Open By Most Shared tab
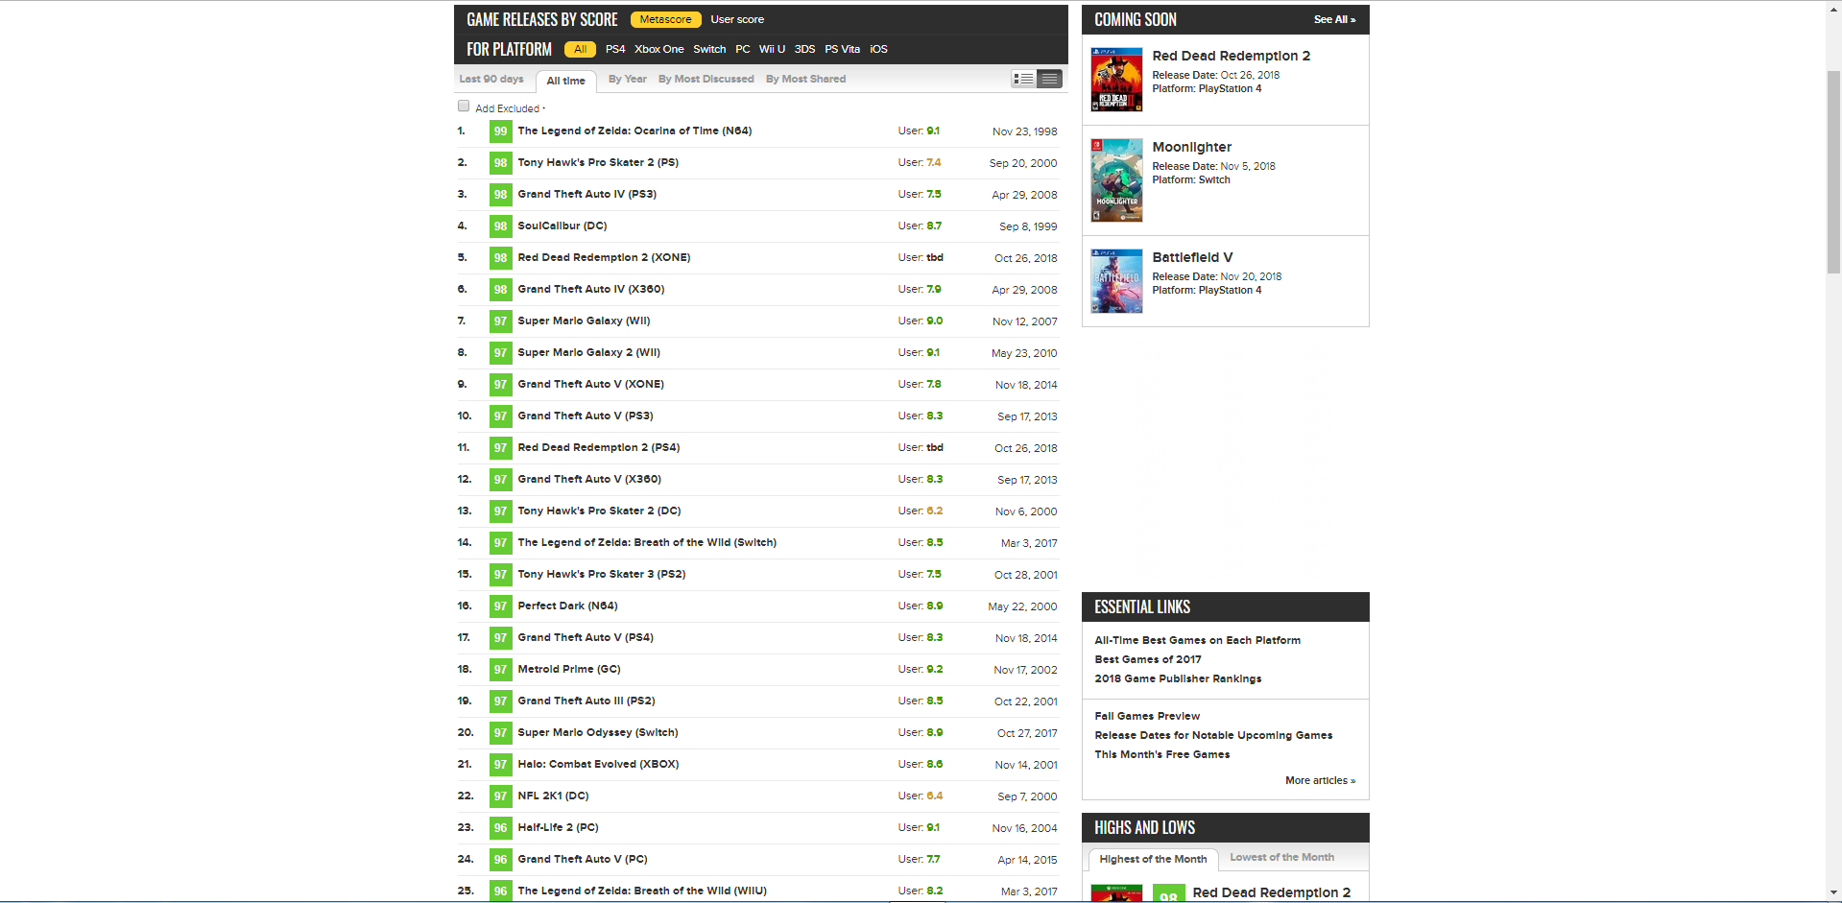The image size is (1842, 903). pyautogui.click(x=806, y=79)
